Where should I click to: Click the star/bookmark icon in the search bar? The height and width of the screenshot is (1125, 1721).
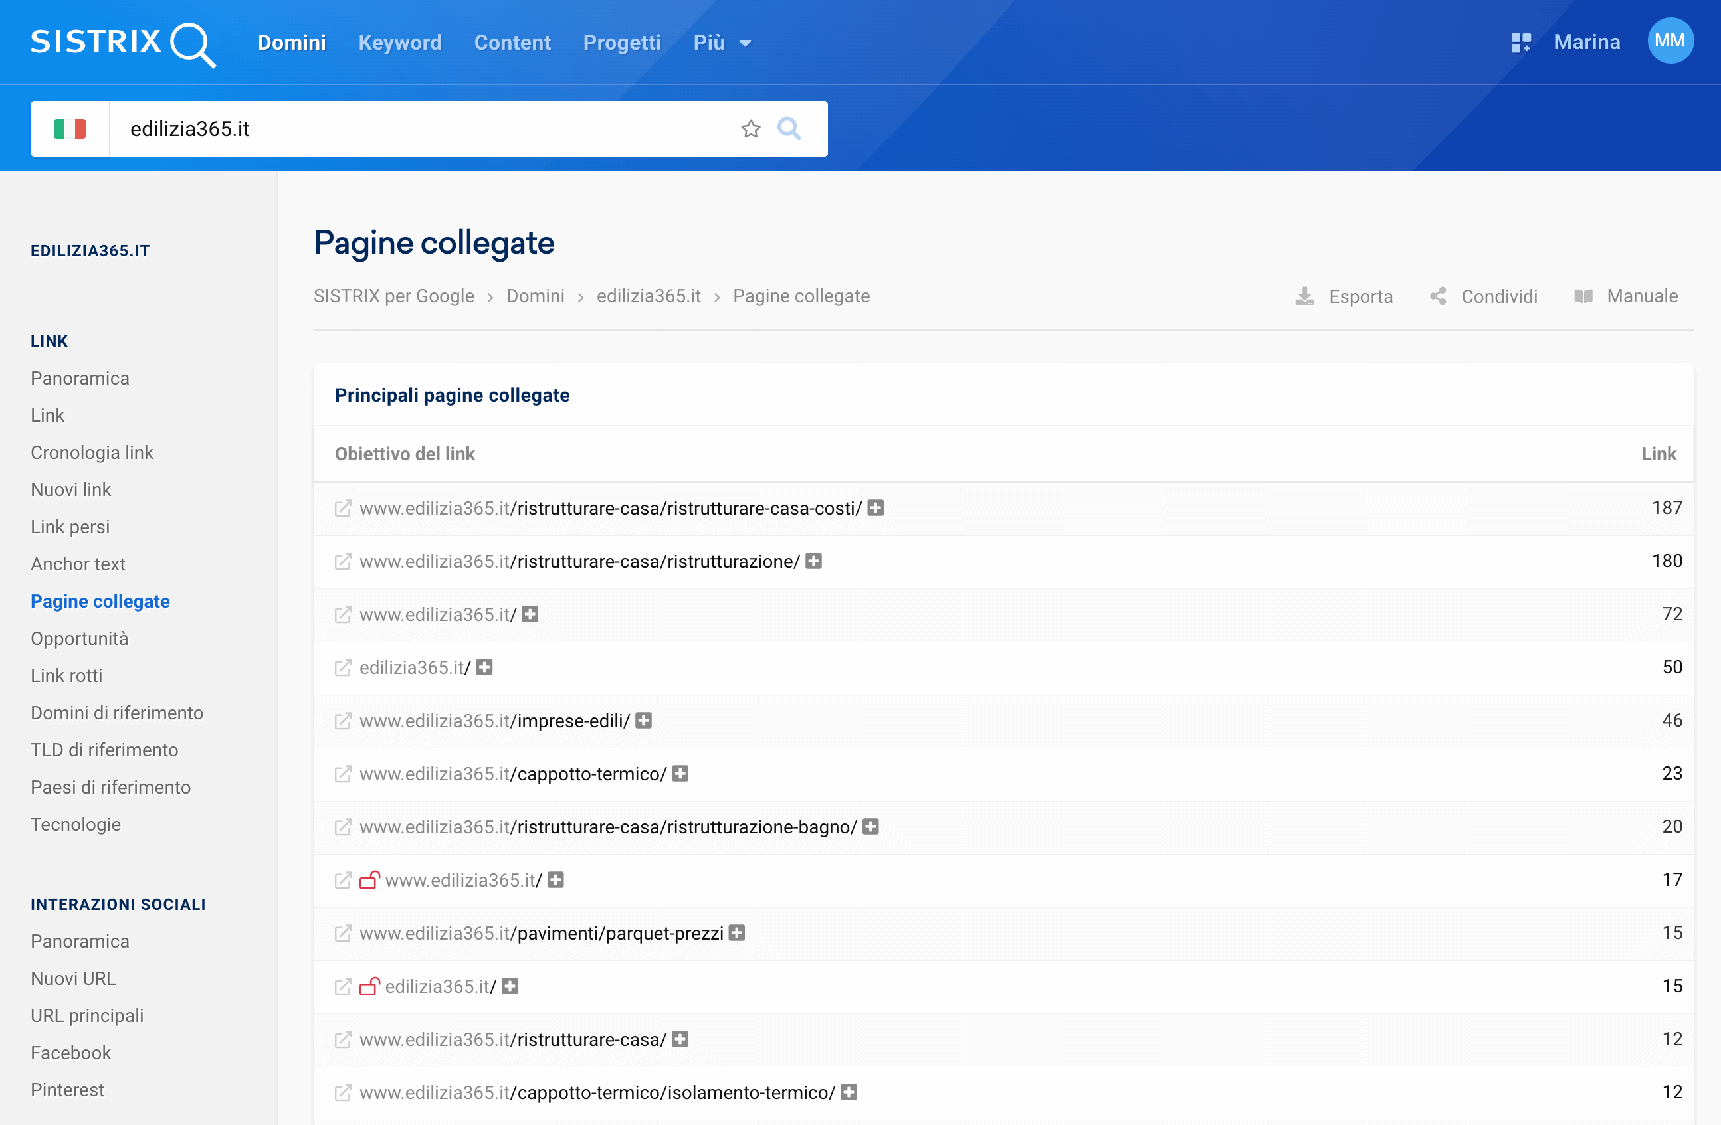click(x=750, y=128)
